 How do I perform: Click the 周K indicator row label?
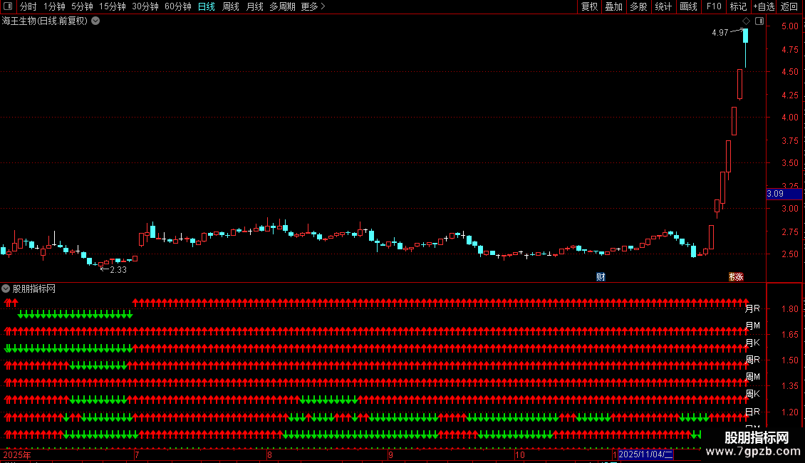click(x=752, y=394)
